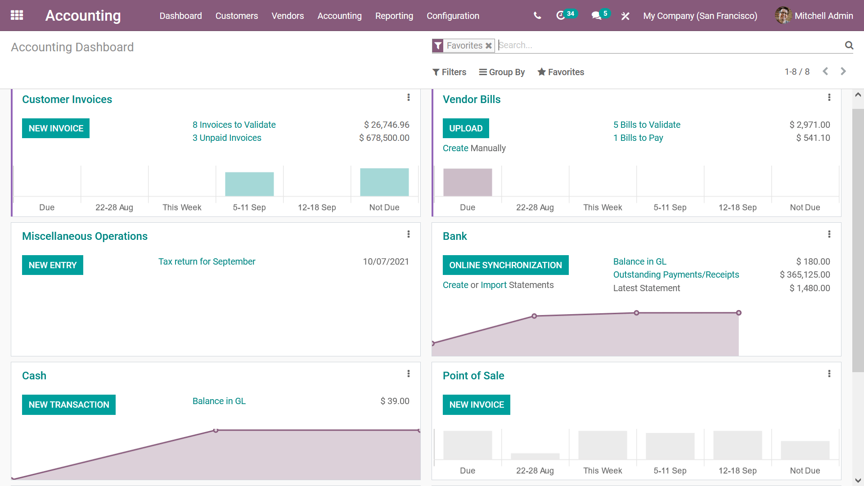Open the Reporting menu
Image resolution: width=864 pixels, height=486 pixels.
pos(395,16)
